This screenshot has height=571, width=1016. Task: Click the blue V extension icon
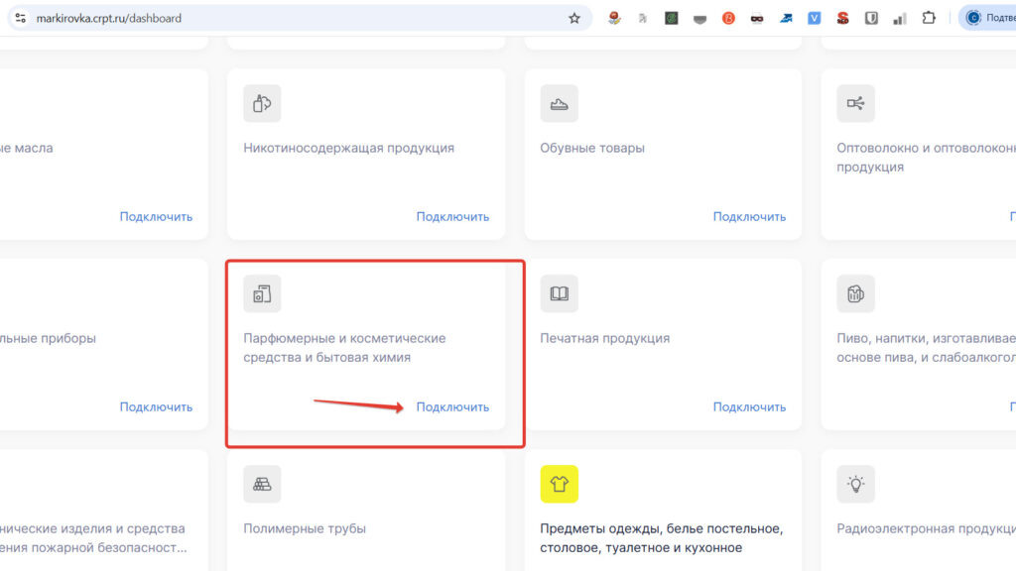coord(814,17)
